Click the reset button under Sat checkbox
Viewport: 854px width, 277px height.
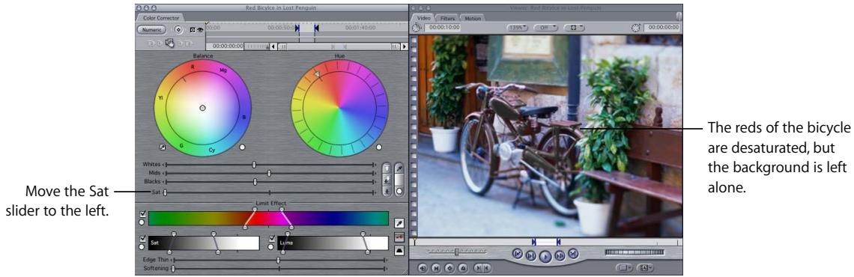tap(142, 246)
